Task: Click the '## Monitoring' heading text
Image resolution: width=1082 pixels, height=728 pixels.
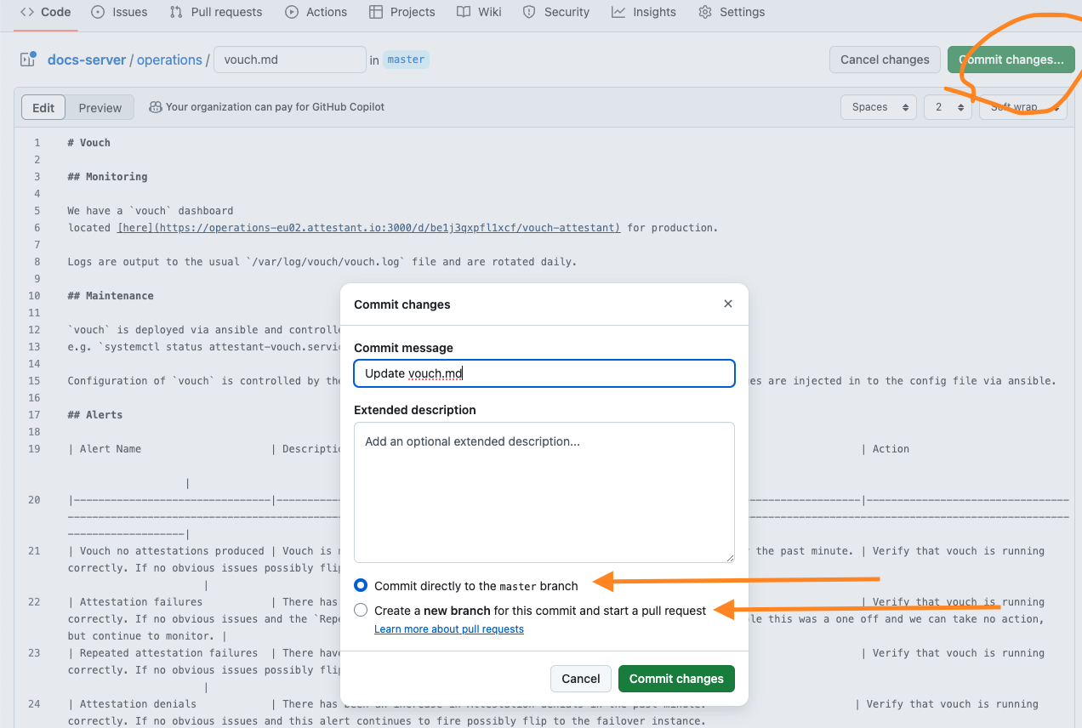Action: coord(108,177)
